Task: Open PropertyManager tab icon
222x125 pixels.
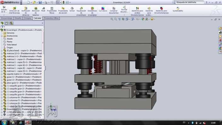Action: 7,23
